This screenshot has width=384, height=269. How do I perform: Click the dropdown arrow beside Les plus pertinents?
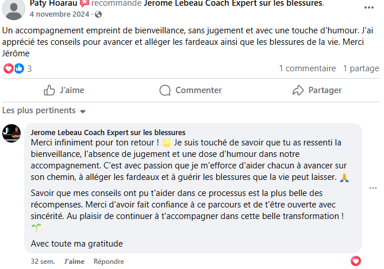point(83,111)
